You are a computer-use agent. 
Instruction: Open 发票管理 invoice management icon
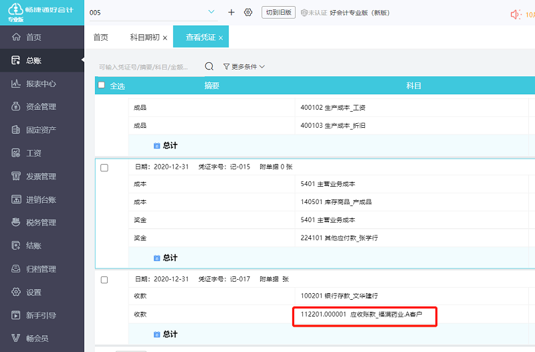(x=15, y=176)
